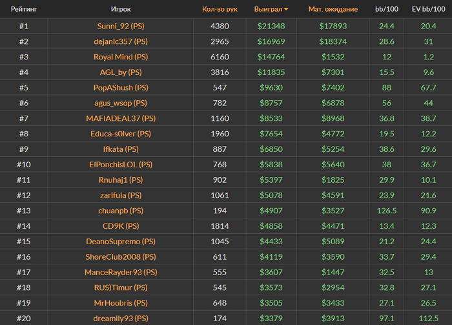Click PopAShush (PS) player name
The width and height of the screenshot is (452, 325).
(120, 88)
